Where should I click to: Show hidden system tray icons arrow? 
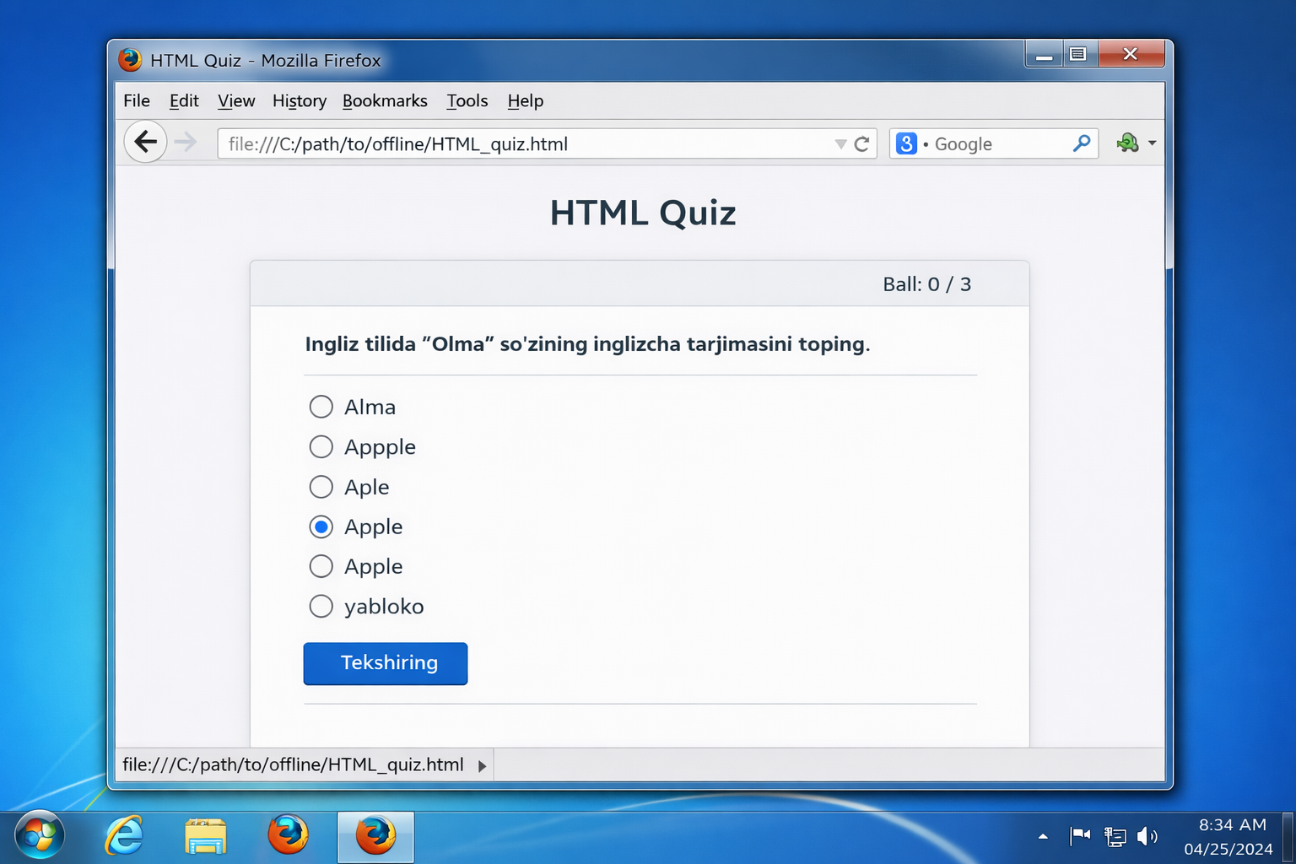point(1043,836)
